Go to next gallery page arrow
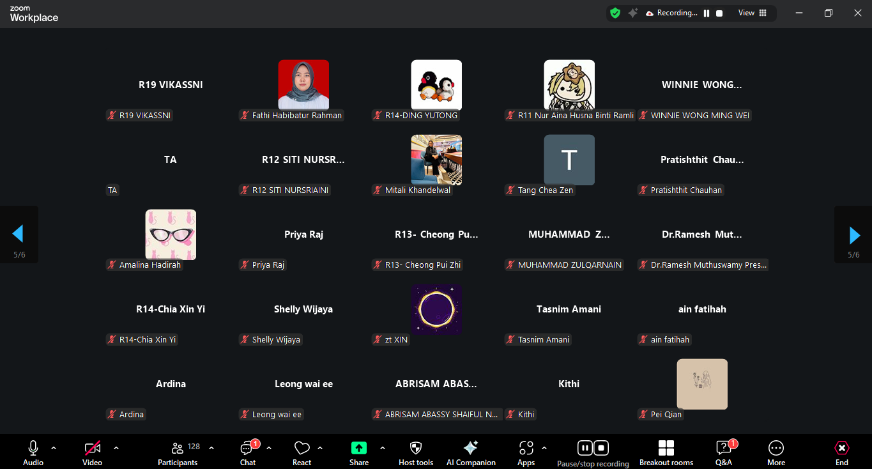The image size is (872, 469). click(854, 235)
